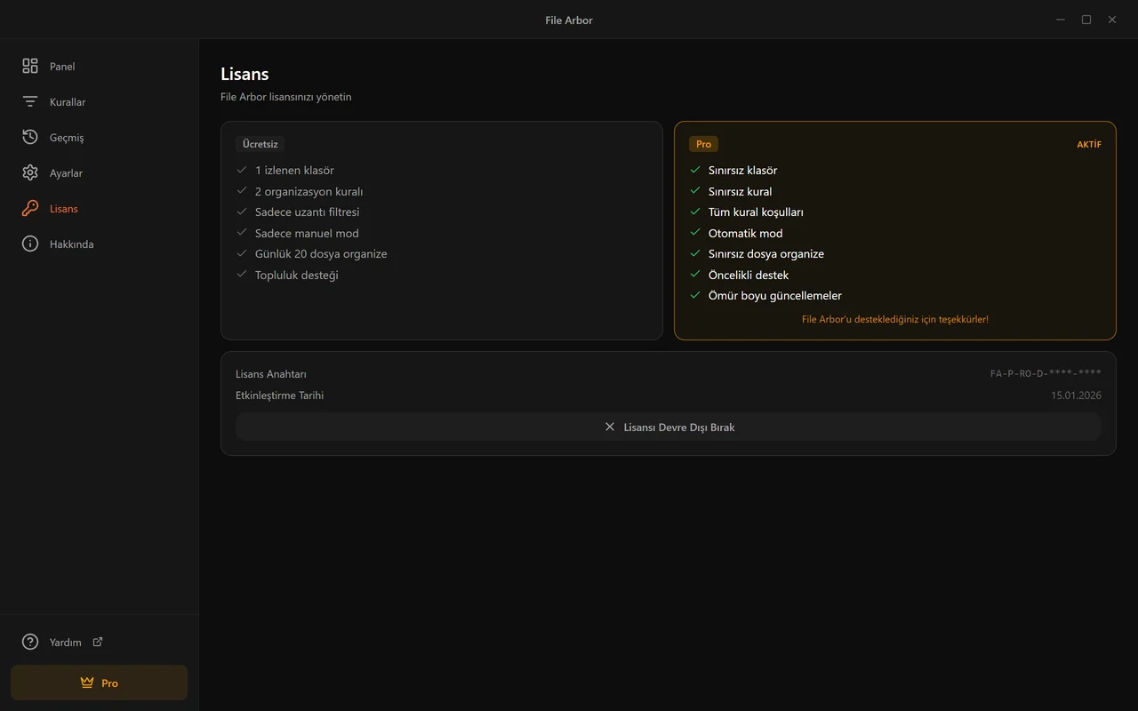Open the Ayarlar gear icon
The image size is (1138, 711).
click(x=30, y=172)
